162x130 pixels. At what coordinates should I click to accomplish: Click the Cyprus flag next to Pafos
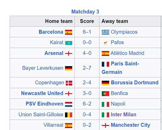coord(105,43)
